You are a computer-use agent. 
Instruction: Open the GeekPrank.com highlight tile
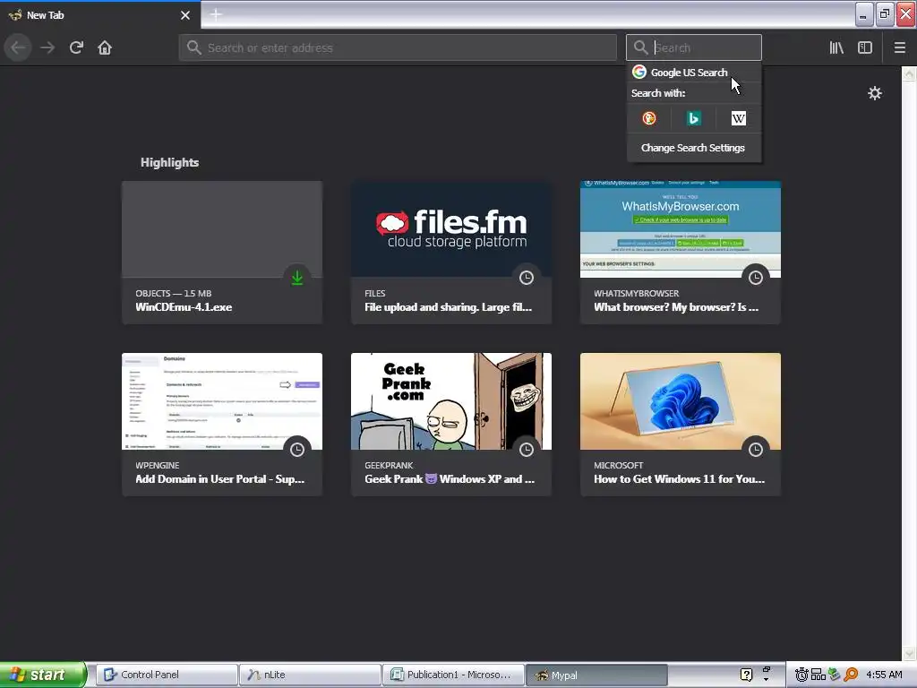point(451,424)
